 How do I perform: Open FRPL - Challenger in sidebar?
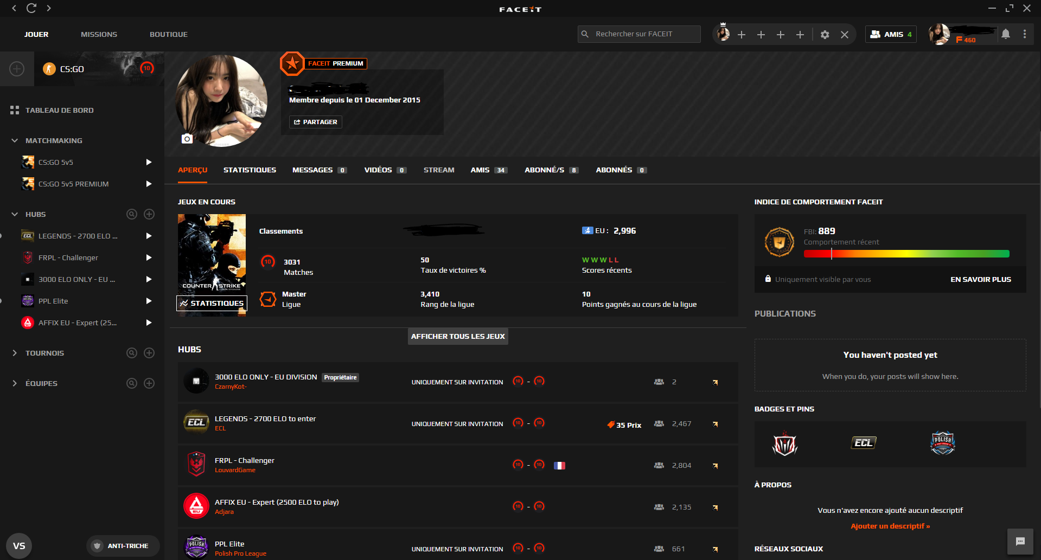68,258
